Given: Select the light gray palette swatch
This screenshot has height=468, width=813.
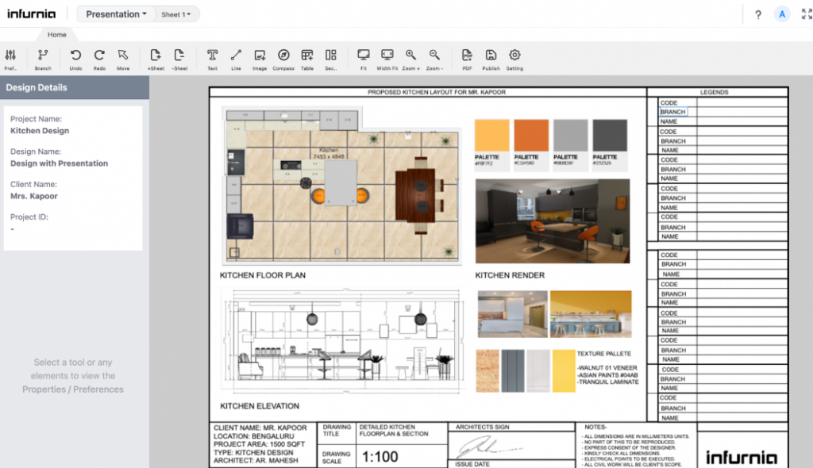Looking at the screenshot, I should pos(570,136).
